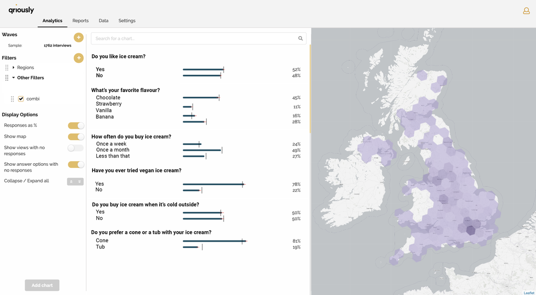Disable the Show map toggle
536x295 pixels.
pyautogui.click(x=76, y=137)
